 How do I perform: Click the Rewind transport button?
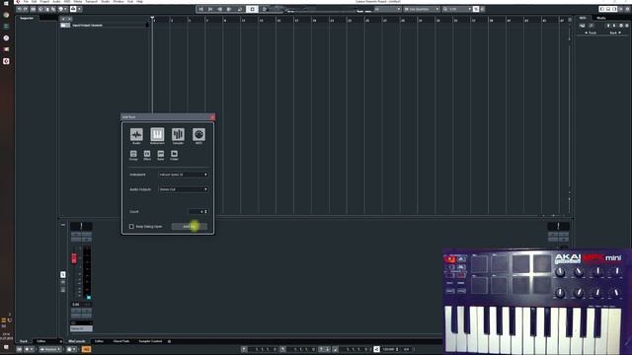(219, 9)
